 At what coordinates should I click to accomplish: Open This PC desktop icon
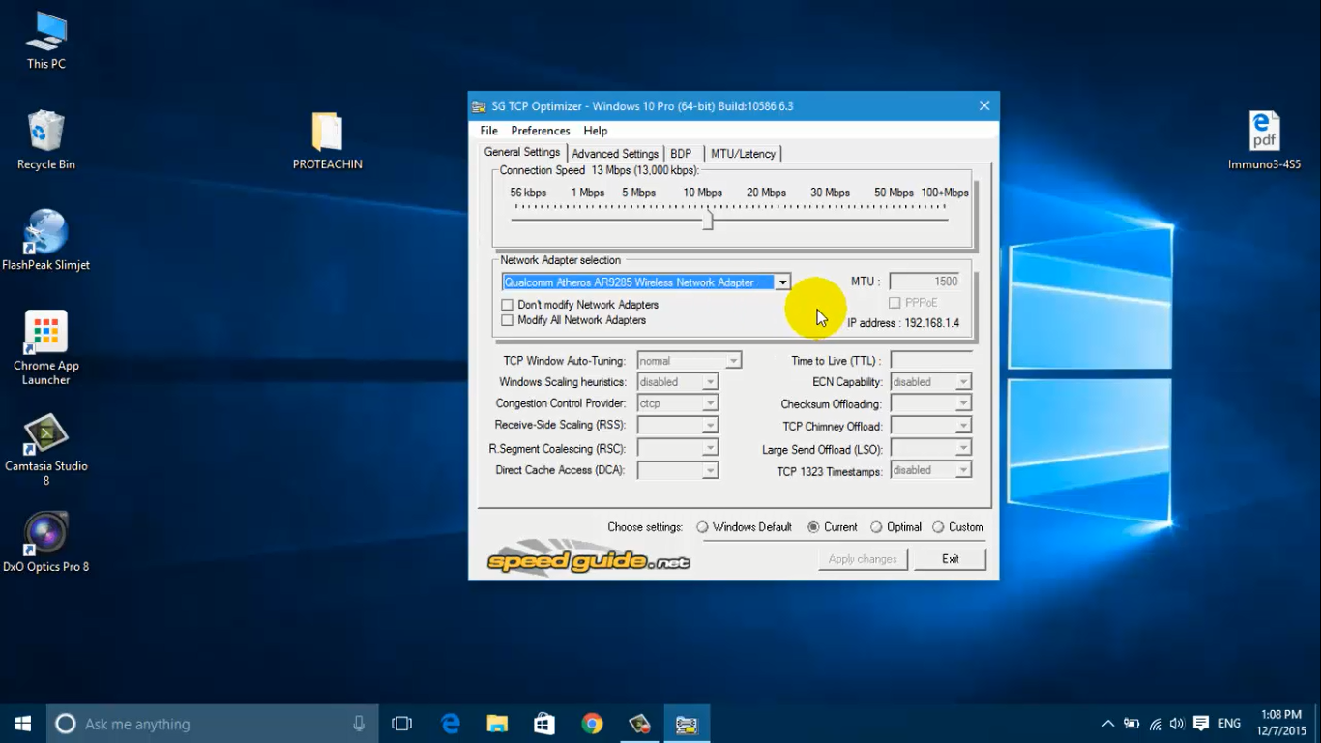coord(46,41)
